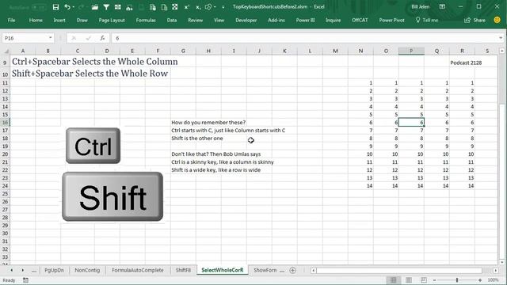Click the Ctrl key image
This screenshot has height=285, width=507.
point(93,146)
